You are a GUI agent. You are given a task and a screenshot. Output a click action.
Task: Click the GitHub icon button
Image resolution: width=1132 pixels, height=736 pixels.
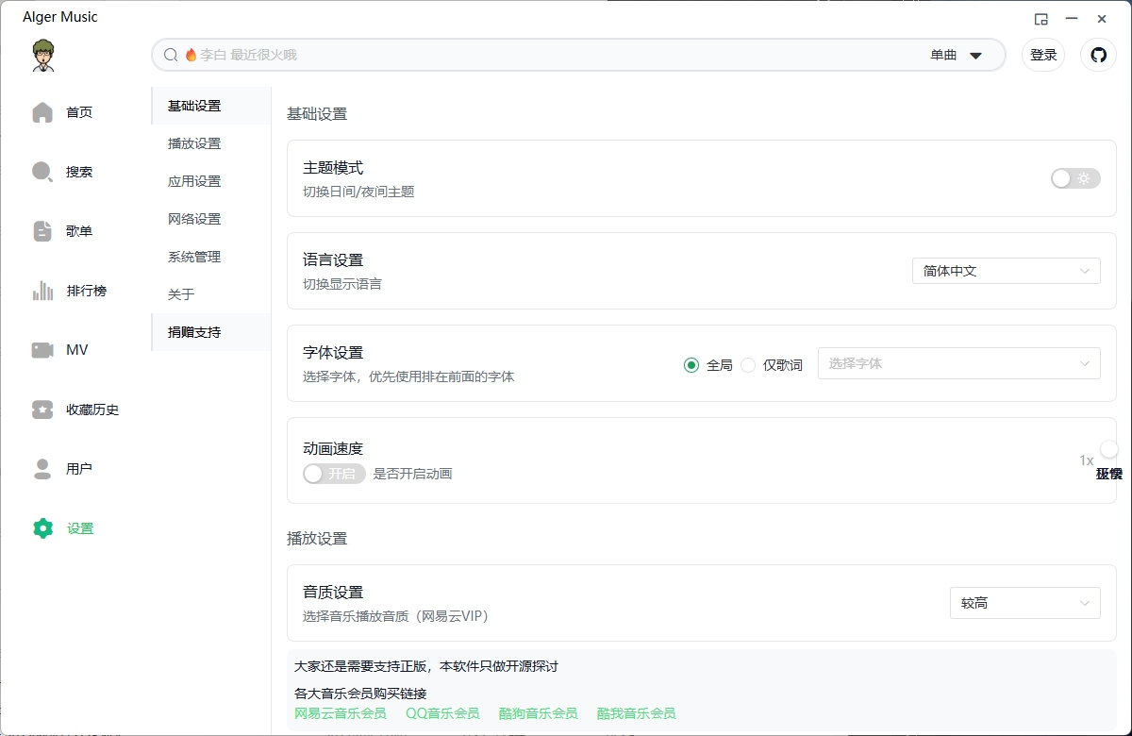coord(1098,55)
